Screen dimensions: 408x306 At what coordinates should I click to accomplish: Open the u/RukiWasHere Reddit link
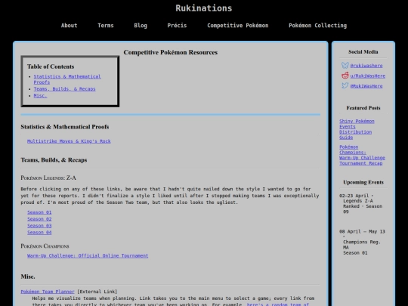click(x=368, y=76)
